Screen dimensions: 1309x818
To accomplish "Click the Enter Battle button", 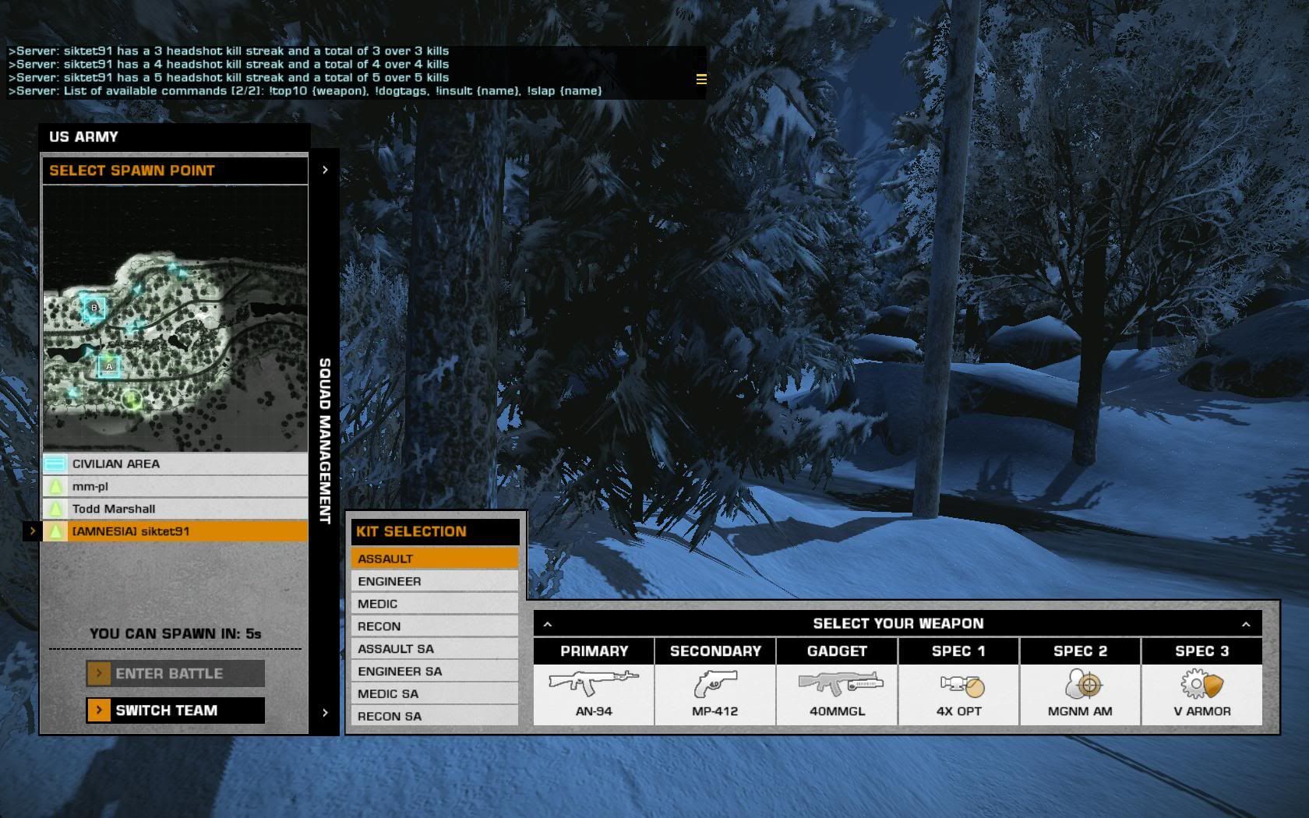I will tap(175, 674).
